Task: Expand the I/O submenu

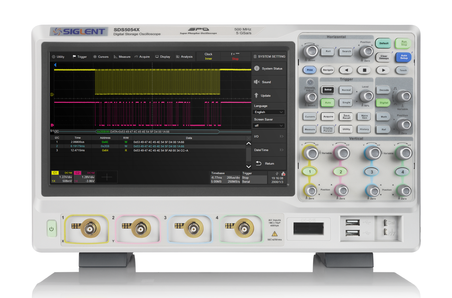Action: pos(268,136)
